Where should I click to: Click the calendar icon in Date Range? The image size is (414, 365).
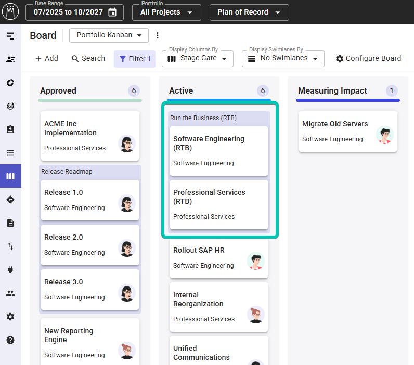coord(112,12)
